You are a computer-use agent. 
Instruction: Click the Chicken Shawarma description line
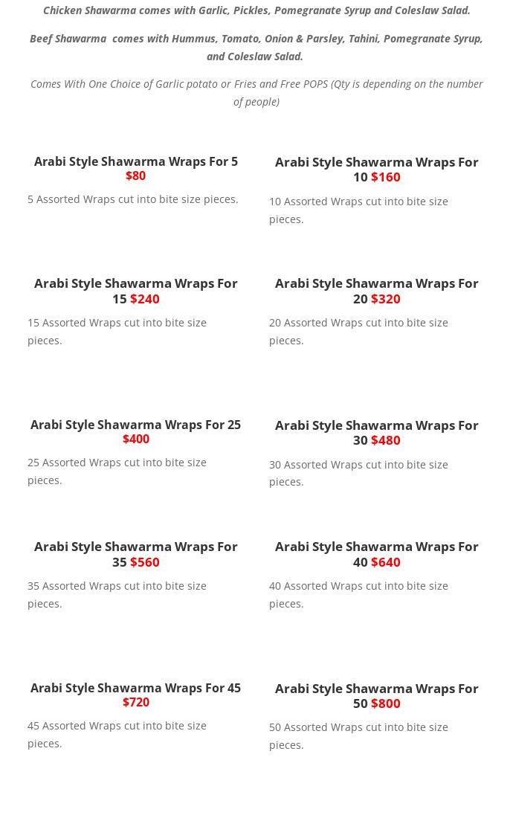(x=256, y=10)
